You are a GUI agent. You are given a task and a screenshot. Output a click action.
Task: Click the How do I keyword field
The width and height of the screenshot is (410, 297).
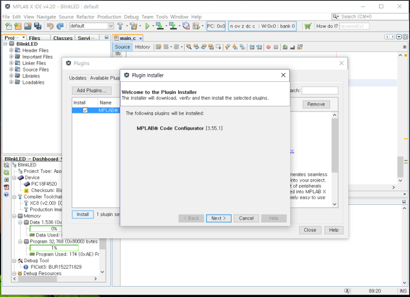354,26
